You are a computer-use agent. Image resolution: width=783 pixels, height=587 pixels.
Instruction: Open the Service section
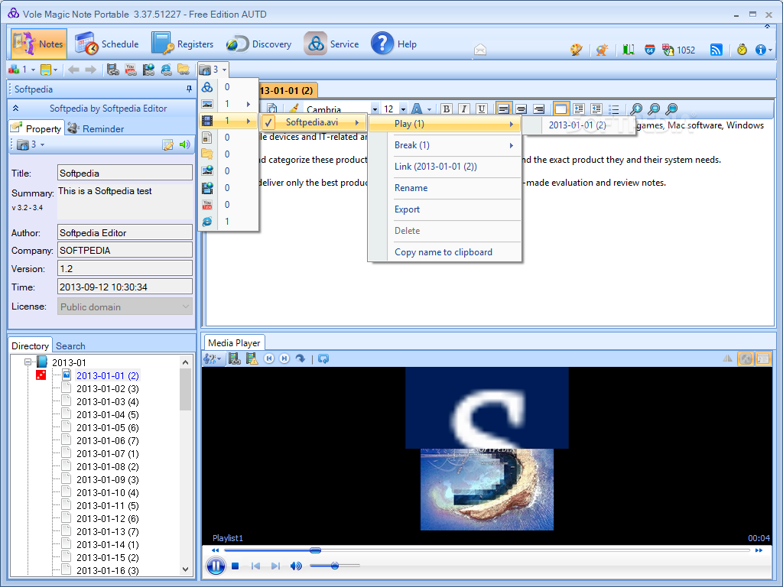pos(332,44)
